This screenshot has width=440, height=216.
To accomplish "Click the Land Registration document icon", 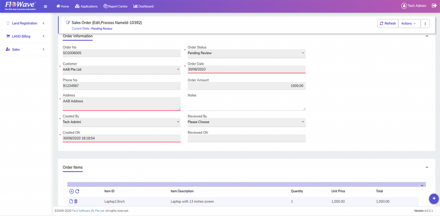I will pyautogui.click(x=8, y=23).
